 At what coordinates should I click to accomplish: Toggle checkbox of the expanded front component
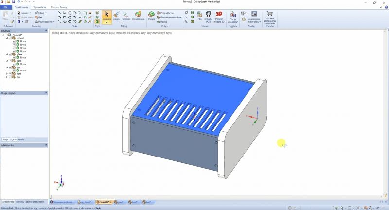10,61
